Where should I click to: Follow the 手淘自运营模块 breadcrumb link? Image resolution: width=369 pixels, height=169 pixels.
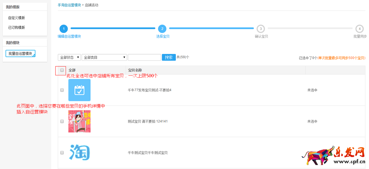pos(69,5)
